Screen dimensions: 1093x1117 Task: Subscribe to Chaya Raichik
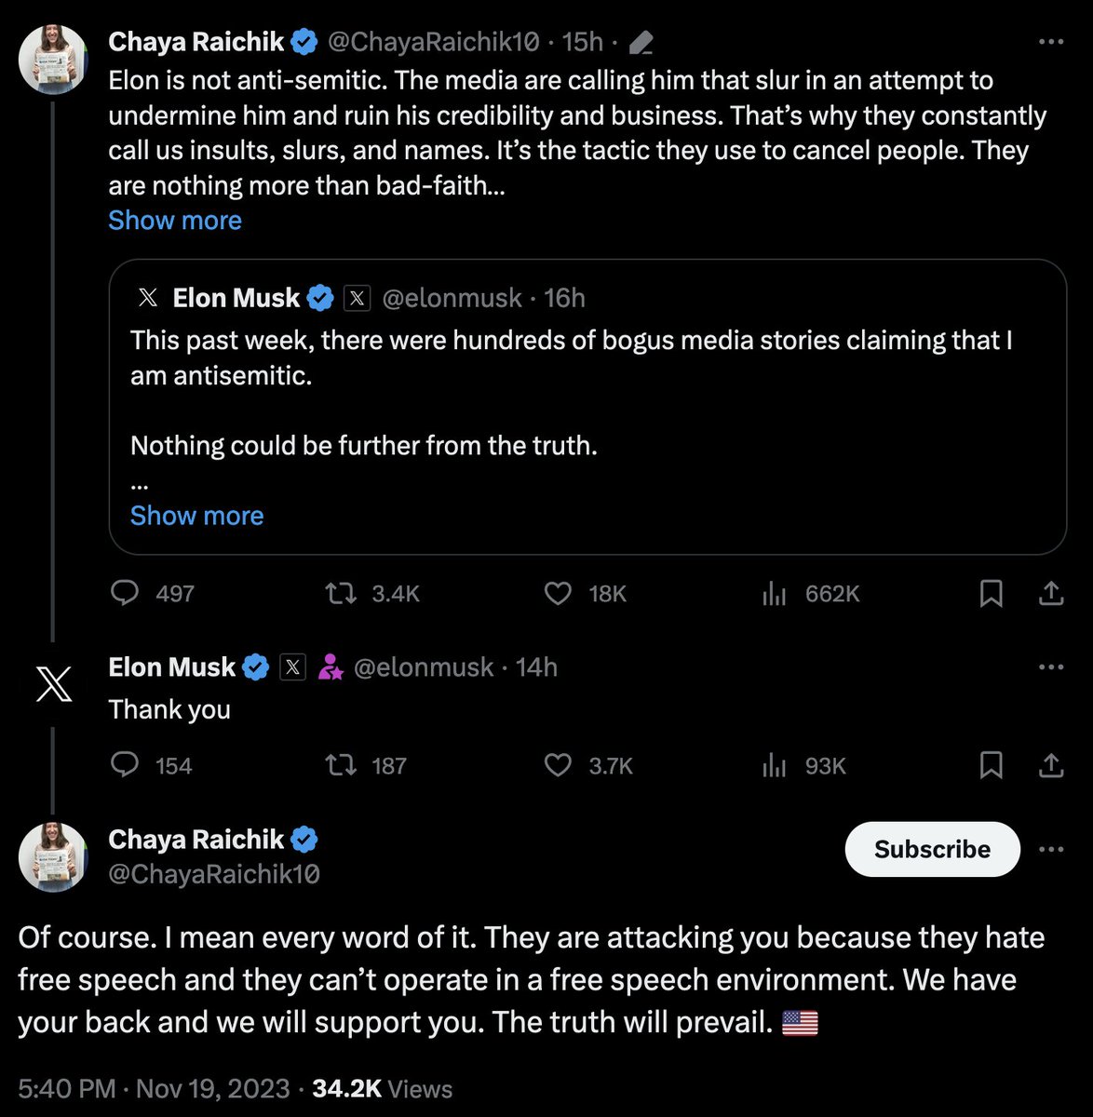click(x=932, y=849)
